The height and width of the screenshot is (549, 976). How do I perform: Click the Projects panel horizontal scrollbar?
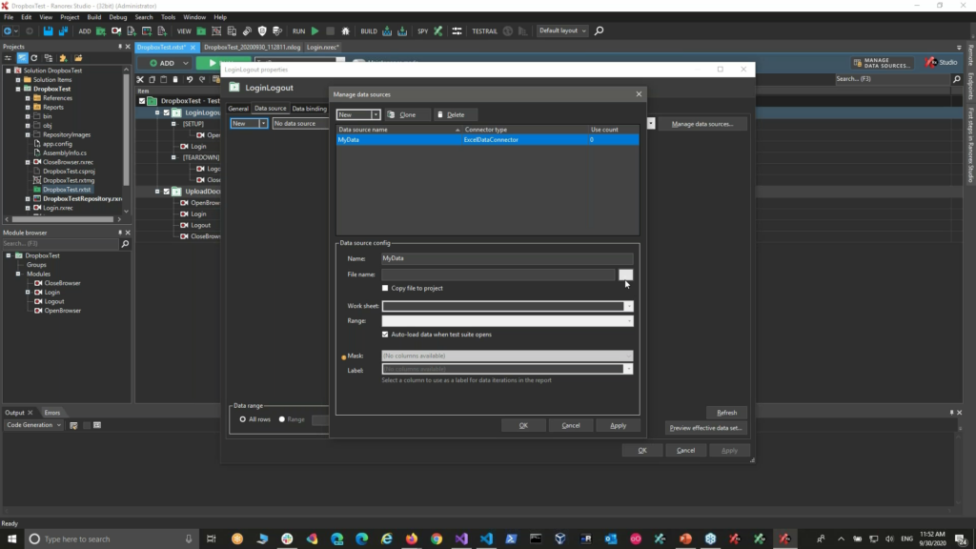[x=62, y=219]
